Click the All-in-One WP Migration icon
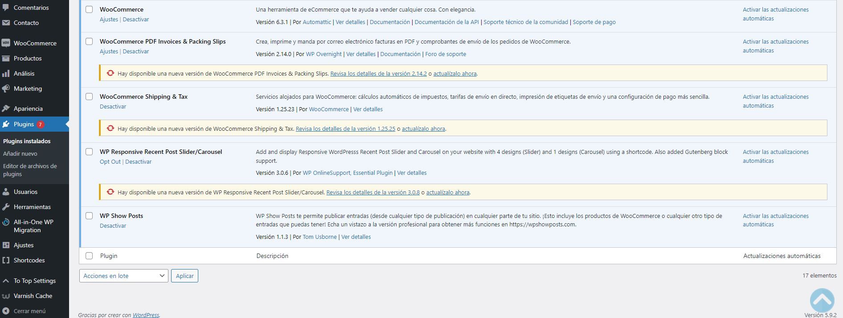The width and height of the screenshot is (843, 318). [x=6, y=222]
